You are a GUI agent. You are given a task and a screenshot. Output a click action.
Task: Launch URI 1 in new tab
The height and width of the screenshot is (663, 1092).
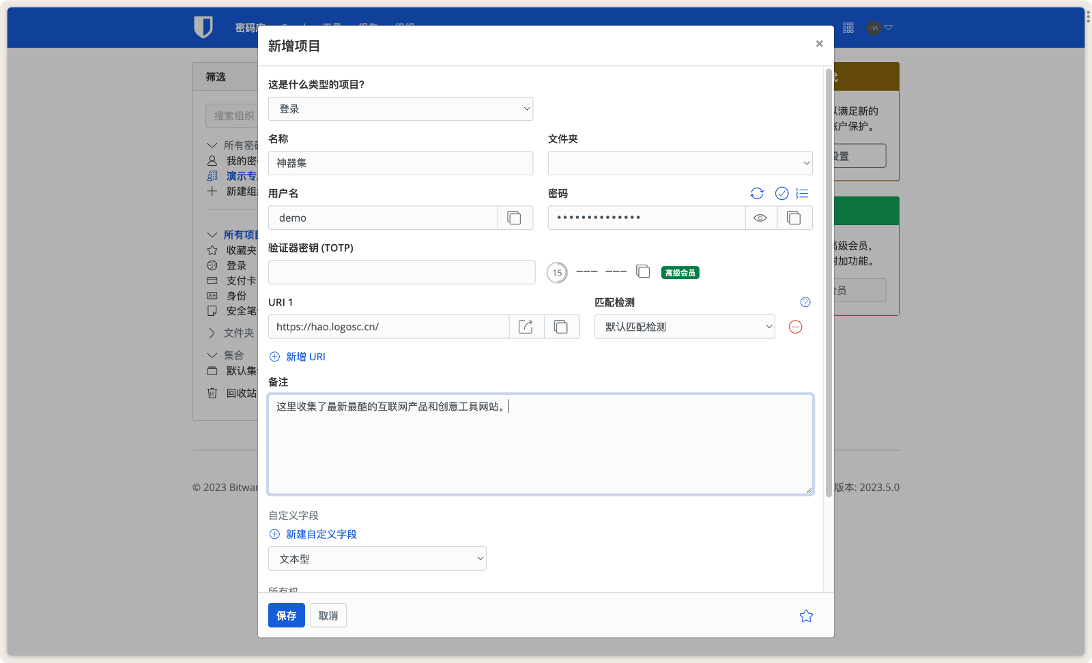[526, 327]
